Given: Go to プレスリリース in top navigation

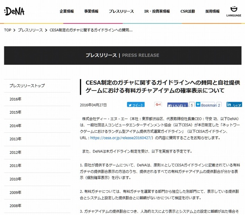Looking at the screenshot, I should point(121,11).
